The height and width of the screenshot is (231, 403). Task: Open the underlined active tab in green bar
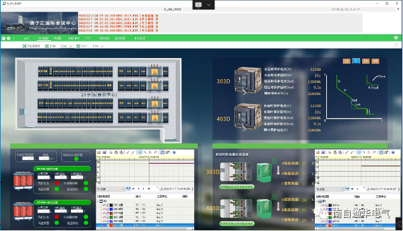click(x=43, y=38)
